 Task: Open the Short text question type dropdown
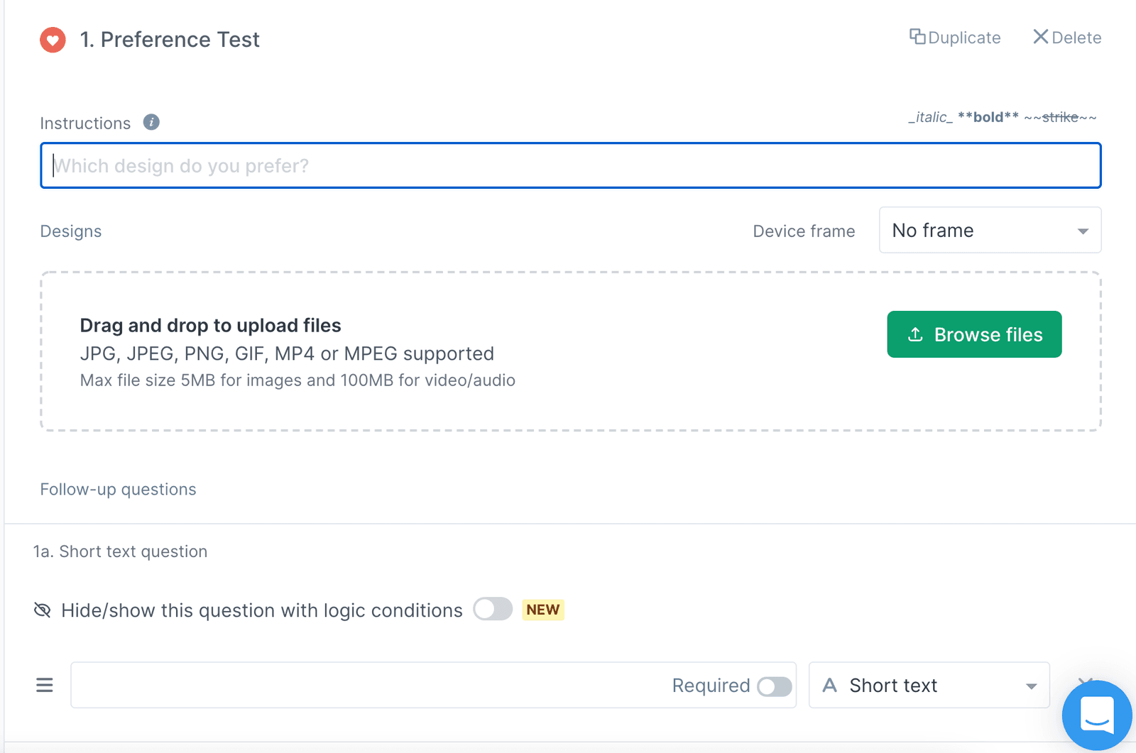[929, 685]
